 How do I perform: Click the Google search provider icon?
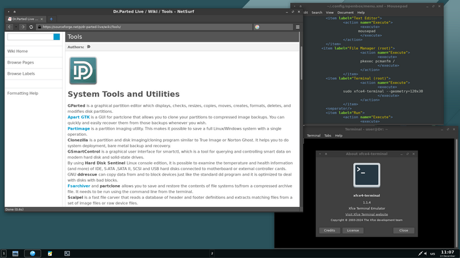tap(257, 27)
